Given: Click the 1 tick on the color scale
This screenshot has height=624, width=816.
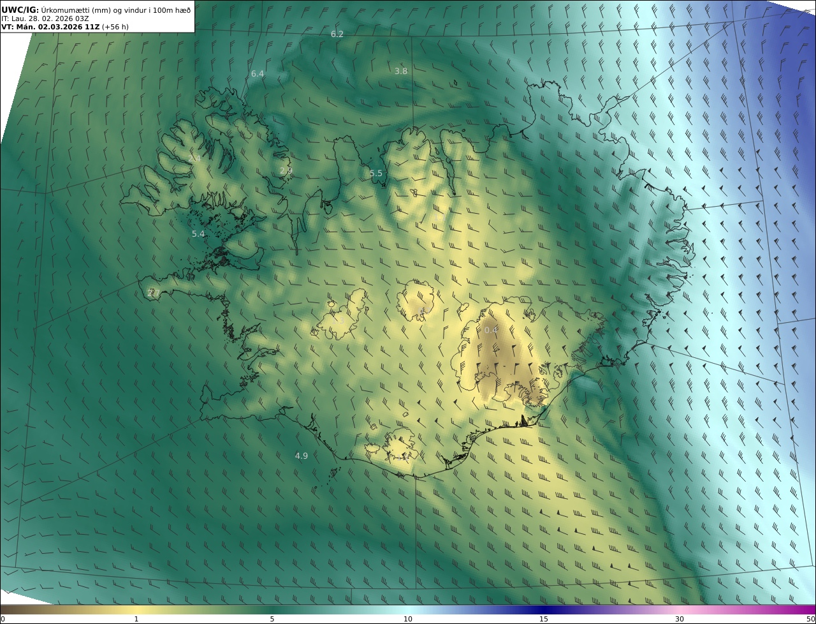Looking at the screenshot, I should tap(136, 619).
